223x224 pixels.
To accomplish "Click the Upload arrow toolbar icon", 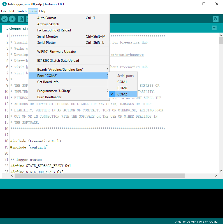I will pos(12,19).
